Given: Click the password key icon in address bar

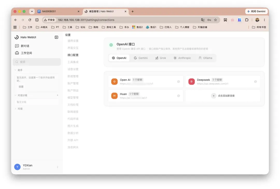Looking at the screenshot, I should (209, 20).
